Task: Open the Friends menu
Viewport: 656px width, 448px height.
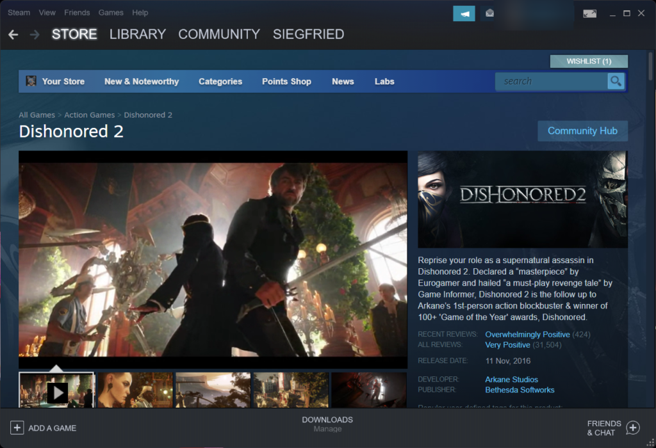Action: pyautogui.click(x=77, y=12)
